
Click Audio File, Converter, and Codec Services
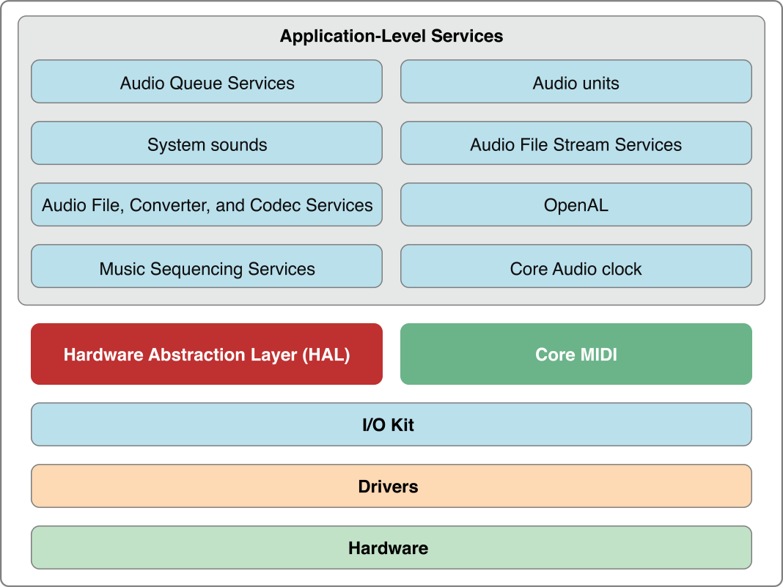[206, 204]
